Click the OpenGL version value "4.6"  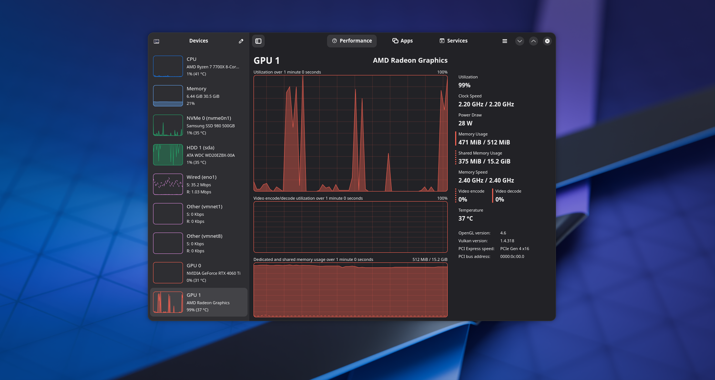point(503,233)
